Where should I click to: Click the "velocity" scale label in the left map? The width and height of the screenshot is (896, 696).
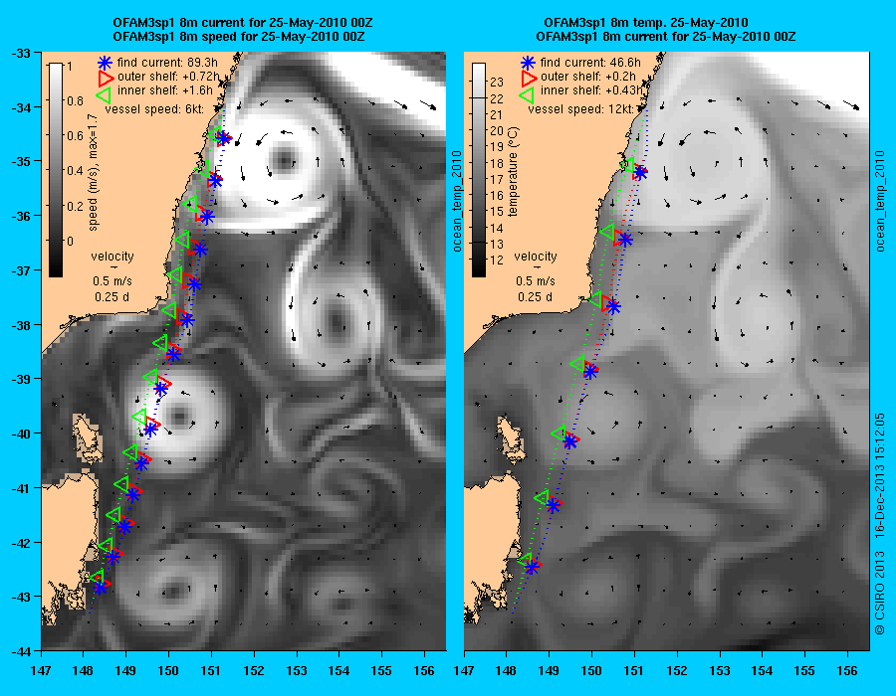click(112, 257)
